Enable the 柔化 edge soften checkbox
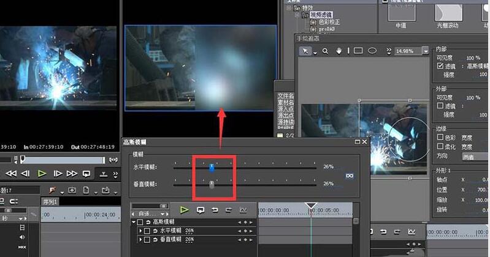Viewport: 490px width, 257px height. tap(440, 146)
